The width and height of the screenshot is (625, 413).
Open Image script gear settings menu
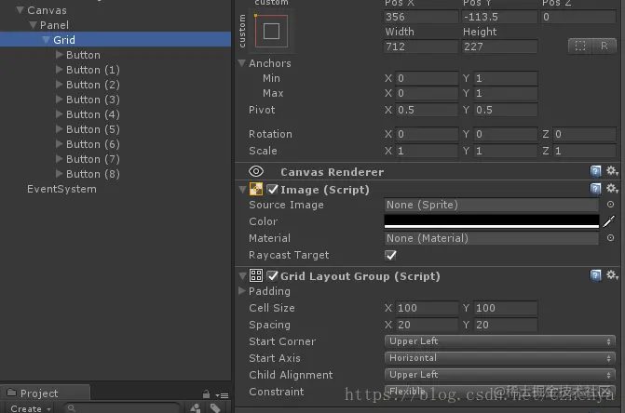click(612, 188)
